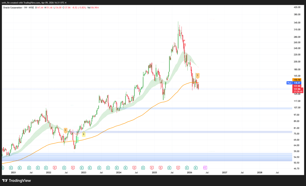Image resolution: width=306 pixels, height=186 pixels.
Task: Click the blue Post market price label
Action: coord(289,83)
